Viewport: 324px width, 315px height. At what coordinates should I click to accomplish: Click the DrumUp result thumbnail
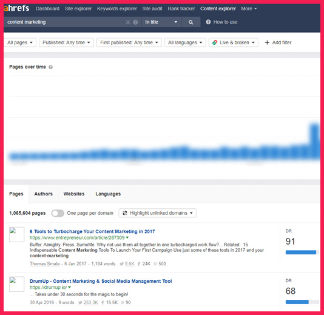click(17, 284)
